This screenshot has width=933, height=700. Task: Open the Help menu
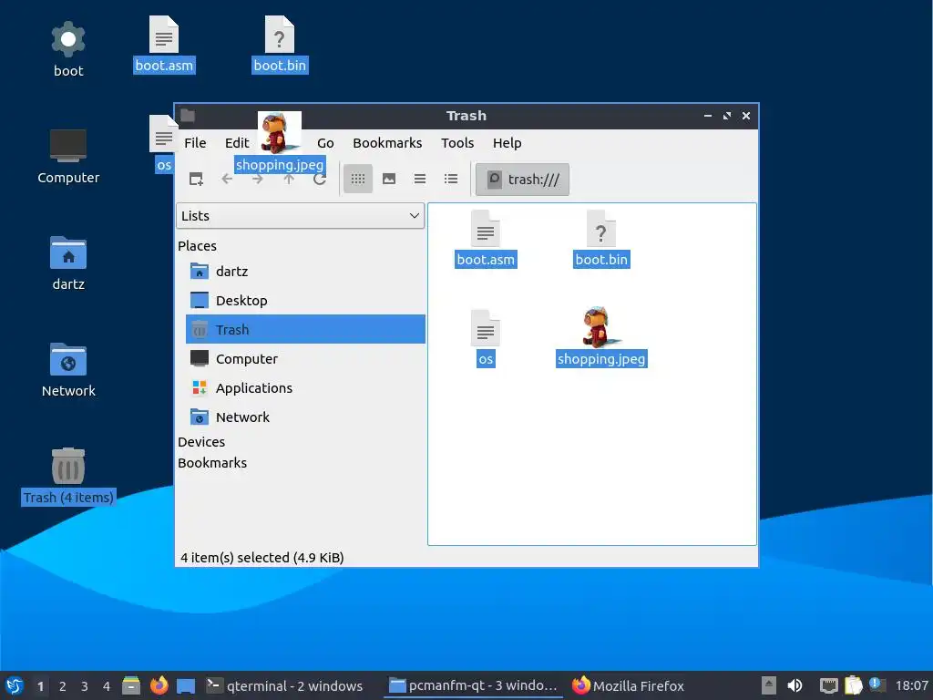[507, 143]
